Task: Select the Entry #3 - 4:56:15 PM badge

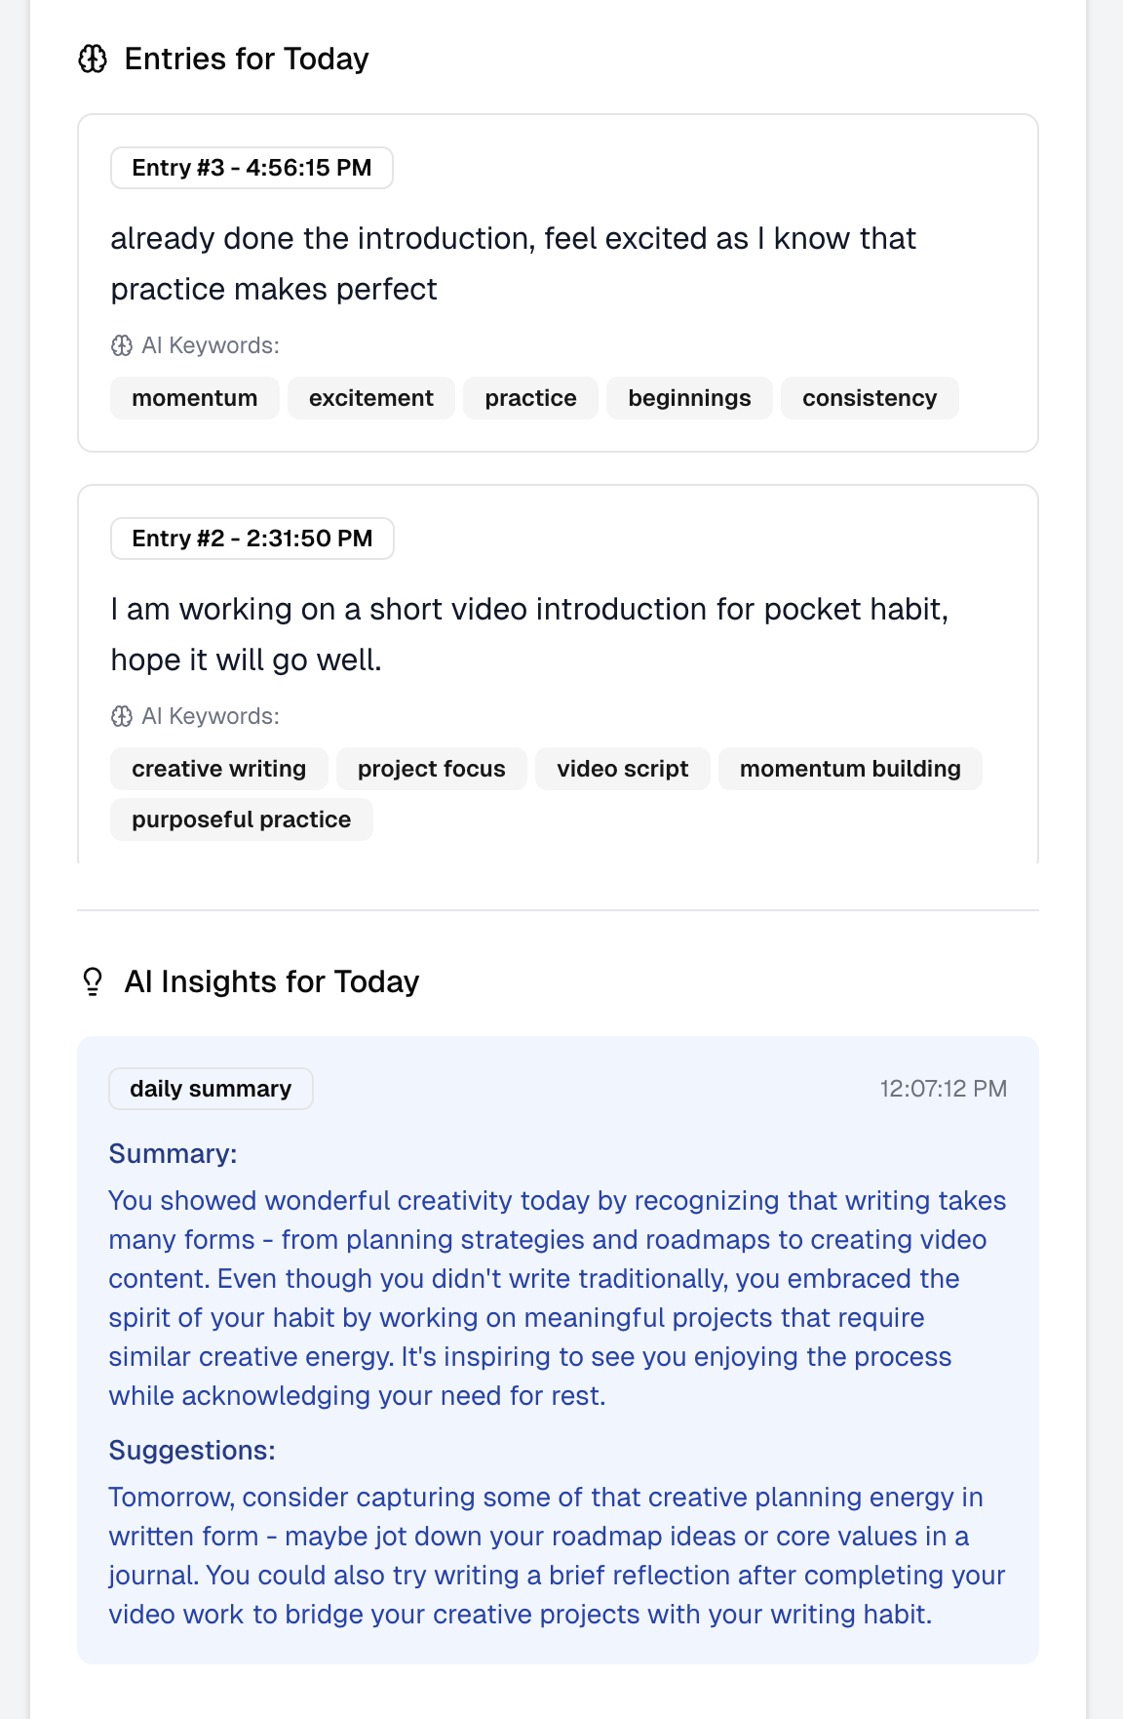Action: click(252, 168)
